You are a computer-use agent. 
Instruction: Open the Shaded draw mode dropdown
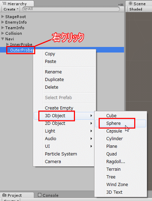point(136,9)
